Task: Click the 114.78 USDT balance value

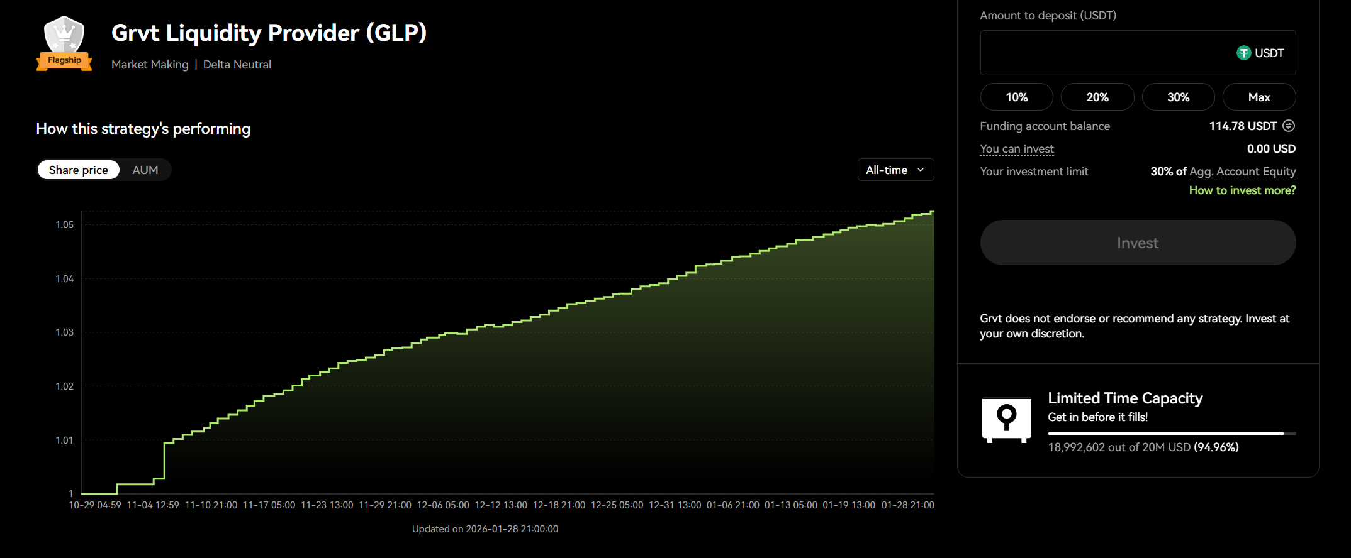Action: click(1243, 126)
